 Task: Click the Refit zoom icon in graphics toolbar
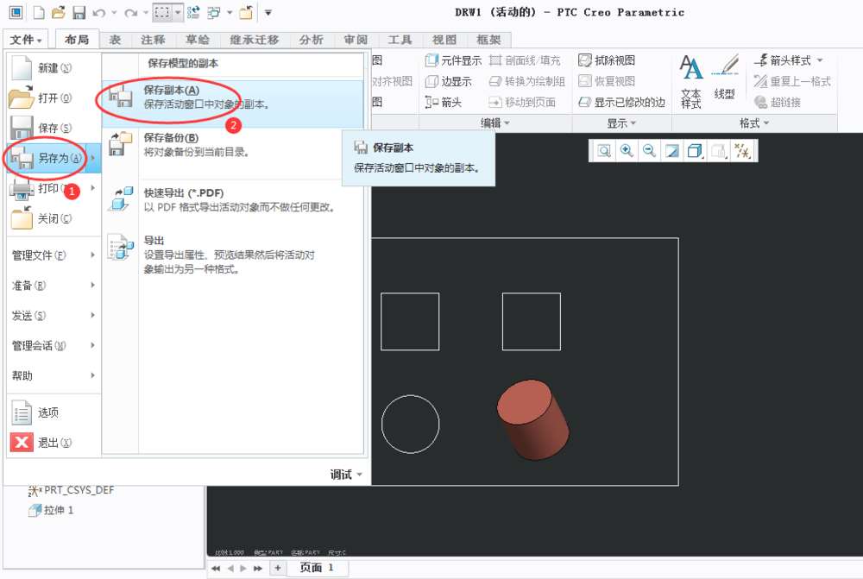coord(604,151)
